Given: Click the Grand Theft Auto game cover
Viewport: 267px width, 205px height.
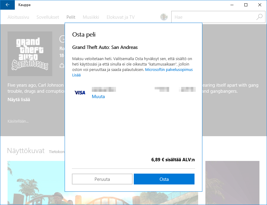Looking at the screenshot, I should tap(30, 54).
